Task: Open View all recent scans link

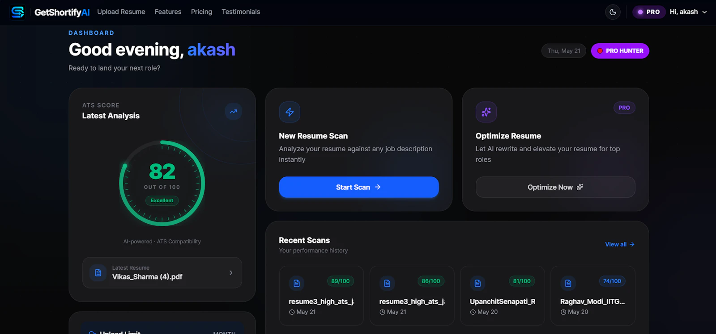Action: (620, 244)
